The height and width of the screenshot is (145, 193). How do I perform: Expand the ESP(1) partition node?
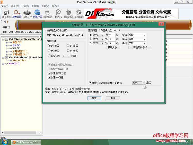click(7, 45)
